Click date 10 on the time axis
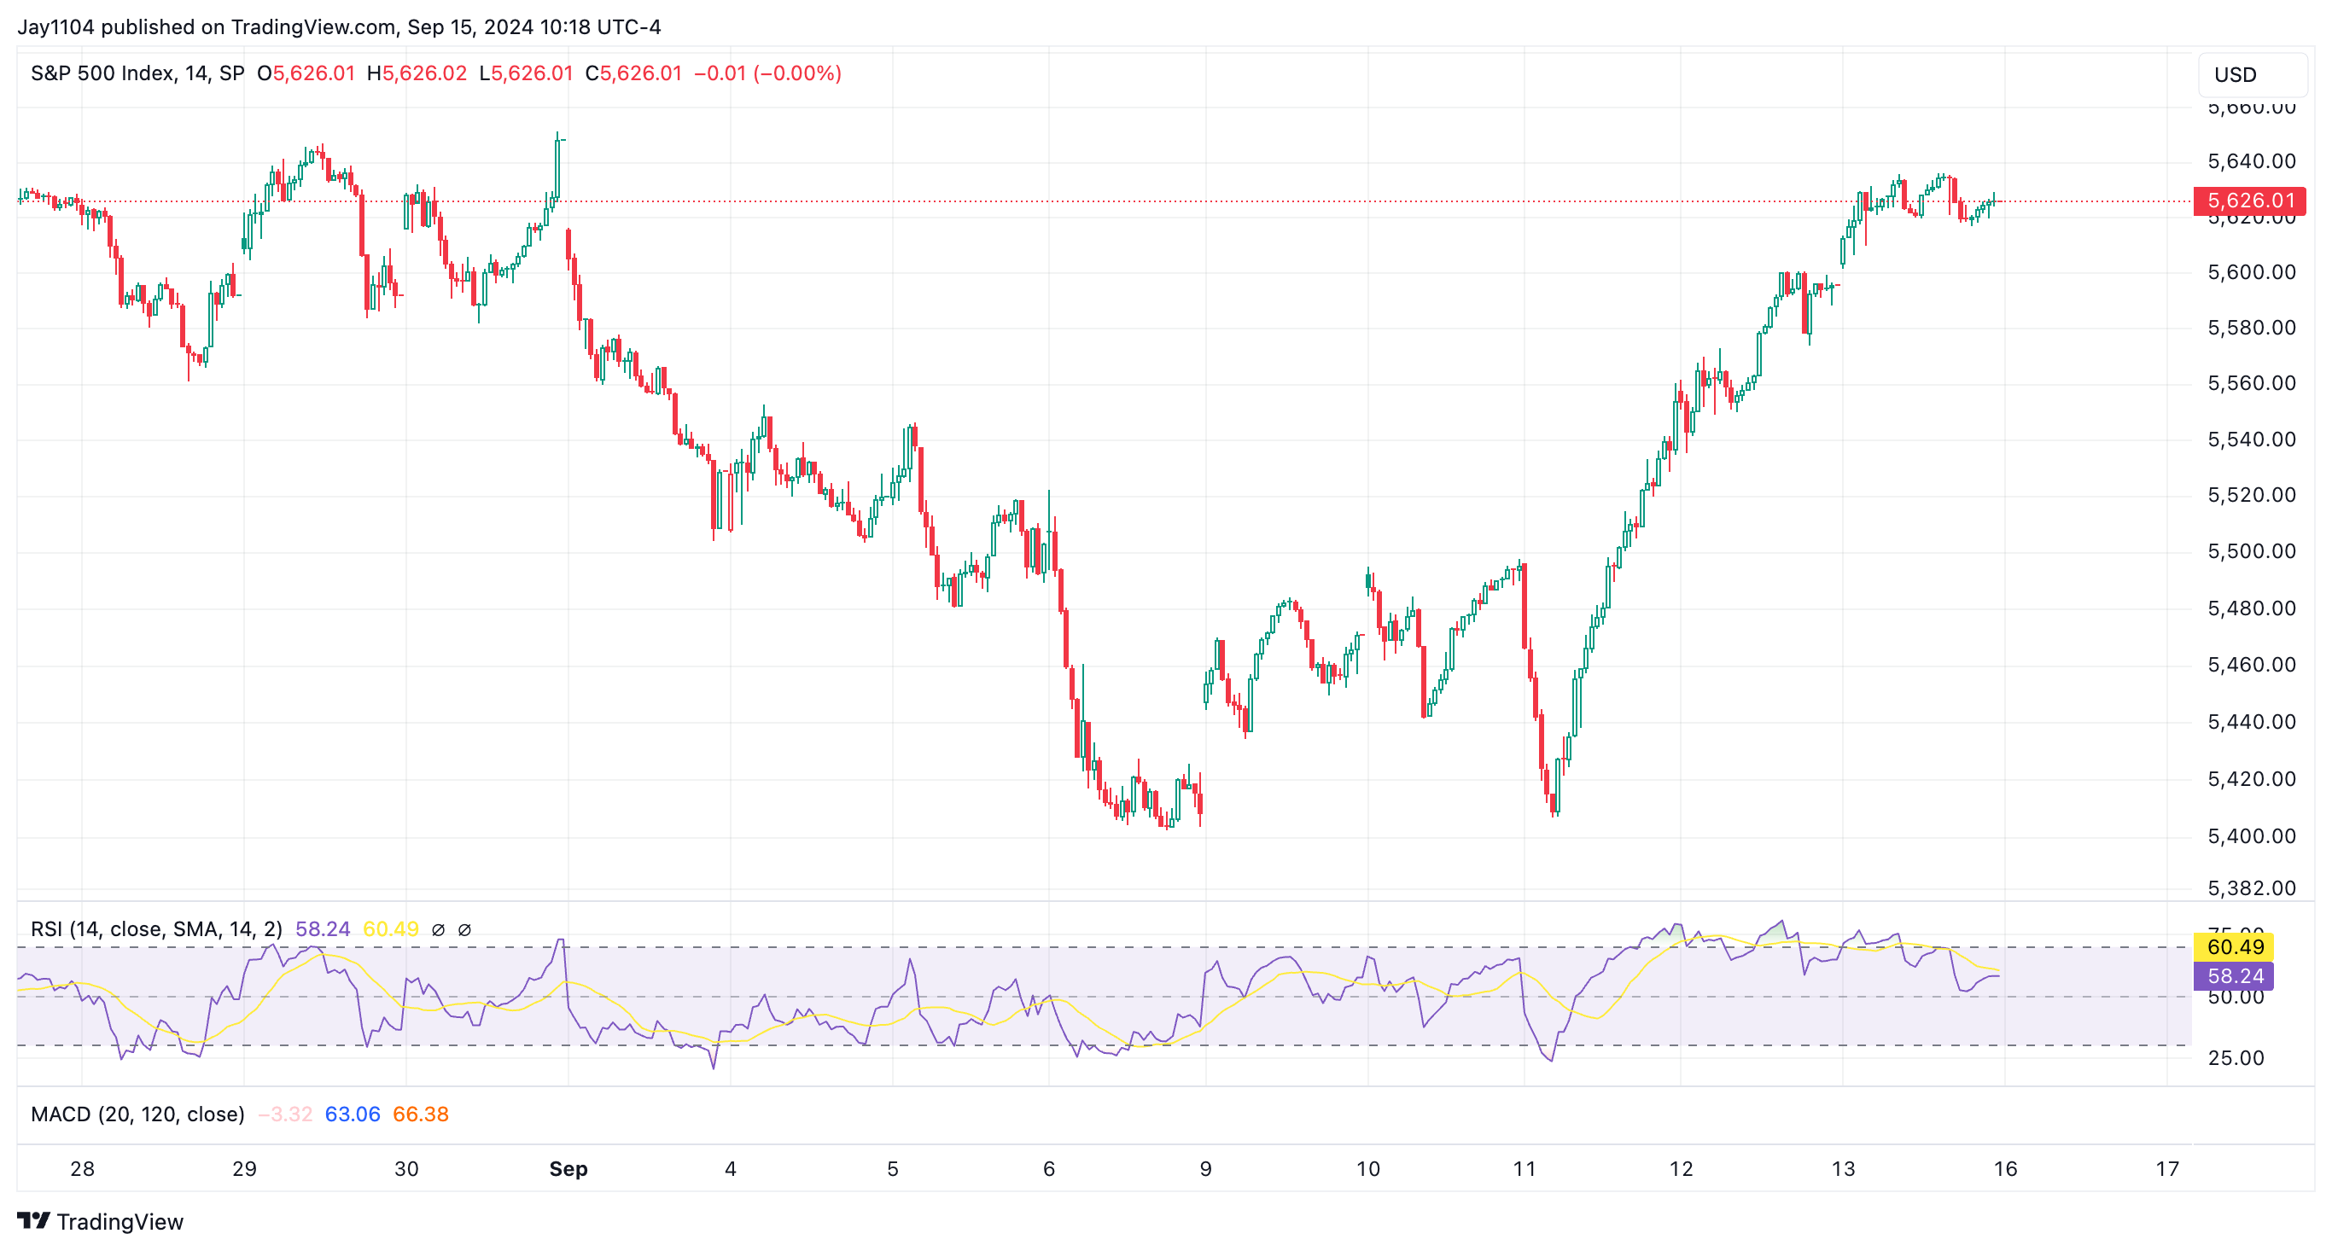The height and width of the screenshot is (1251, 2332). pos(1368,1168)
